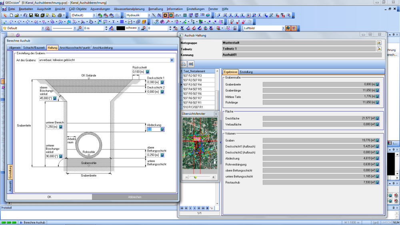Toggle the second orange button after Luftbild dropdown
The width and height of the screenshot is (400, 225).
point(294,28)
